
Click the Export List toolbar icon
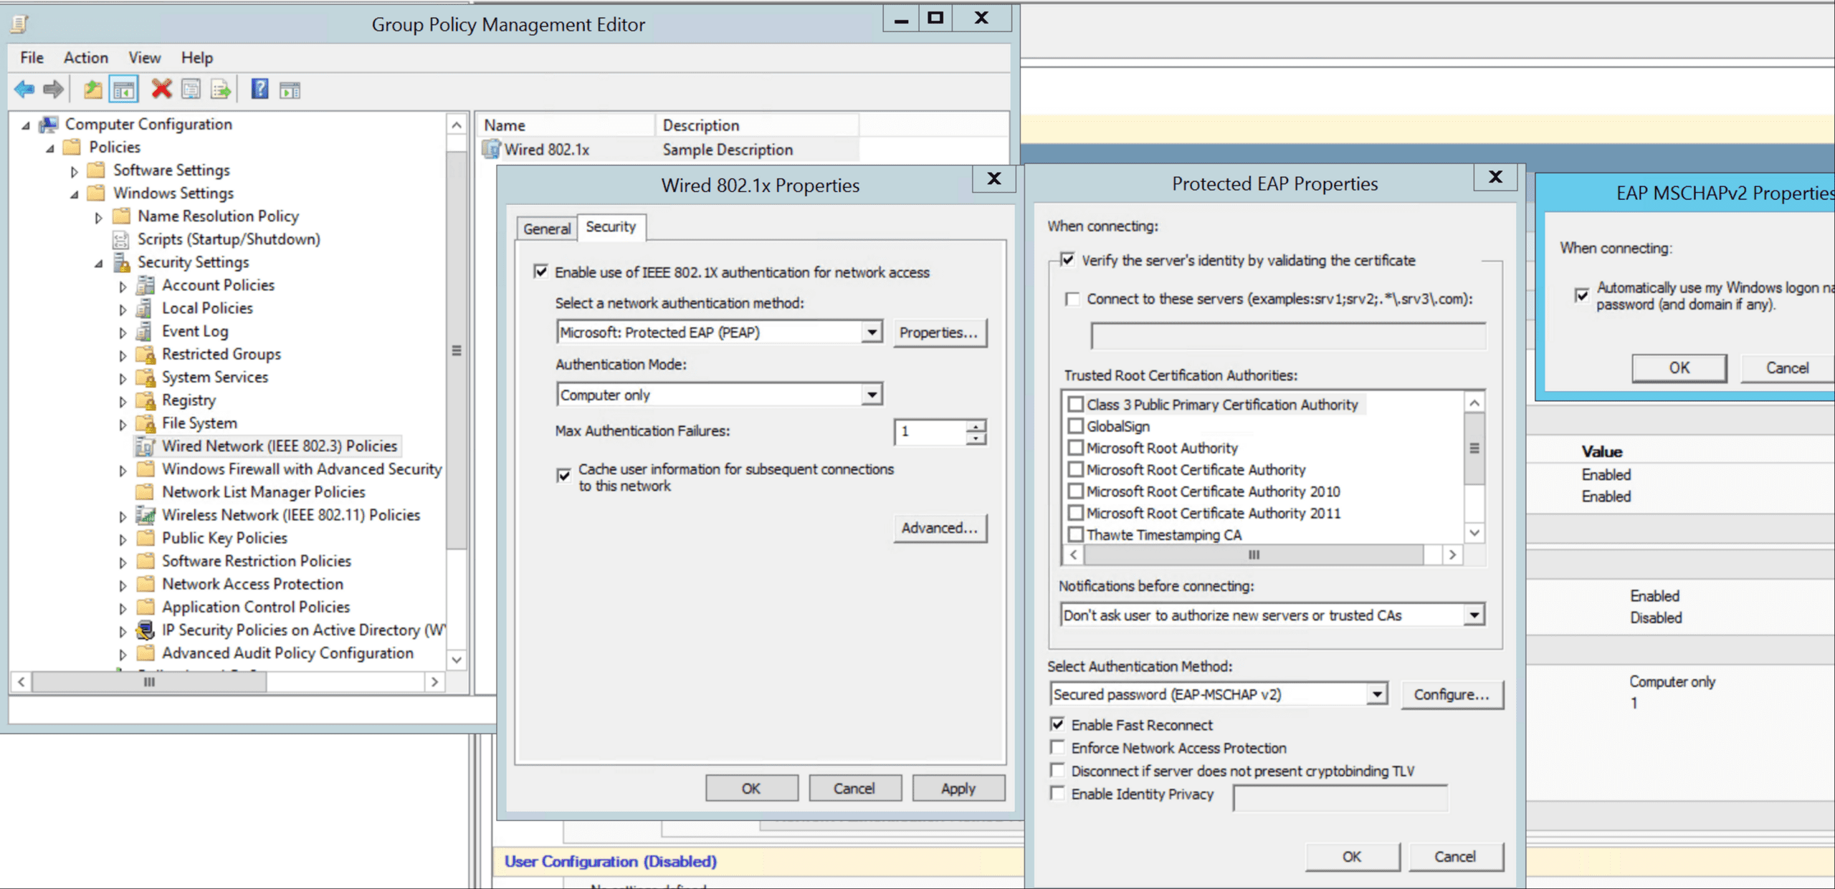coord(221,90)
